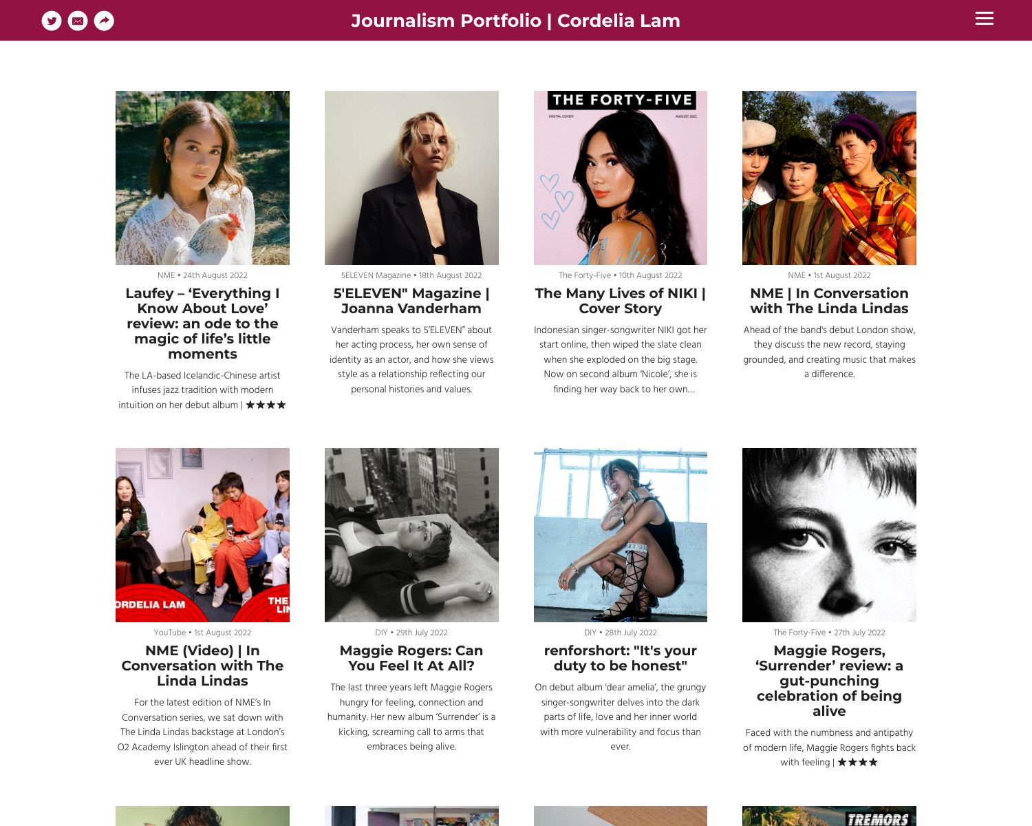Open NME In Conversation with The Linda Lindas

829,301
